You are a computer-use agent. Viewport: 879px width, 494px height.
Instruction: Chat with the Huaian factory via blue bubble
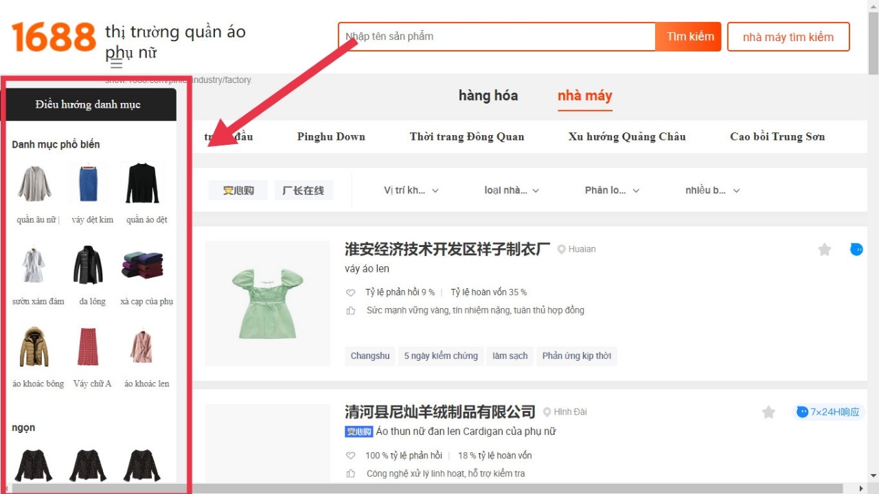point(856,249)
